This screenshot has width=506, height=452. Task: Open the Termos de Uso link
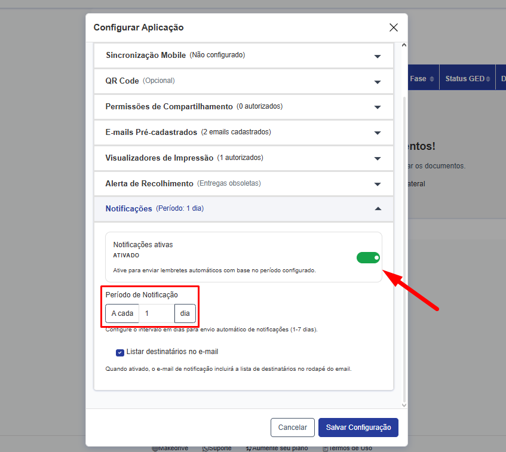349,448
